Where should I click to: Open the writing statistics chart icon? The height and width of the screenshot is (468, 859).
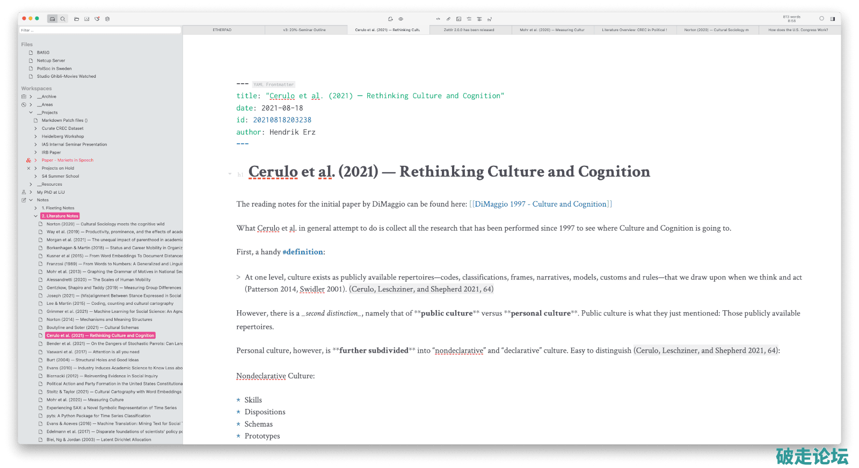click(x=87, y=19)
